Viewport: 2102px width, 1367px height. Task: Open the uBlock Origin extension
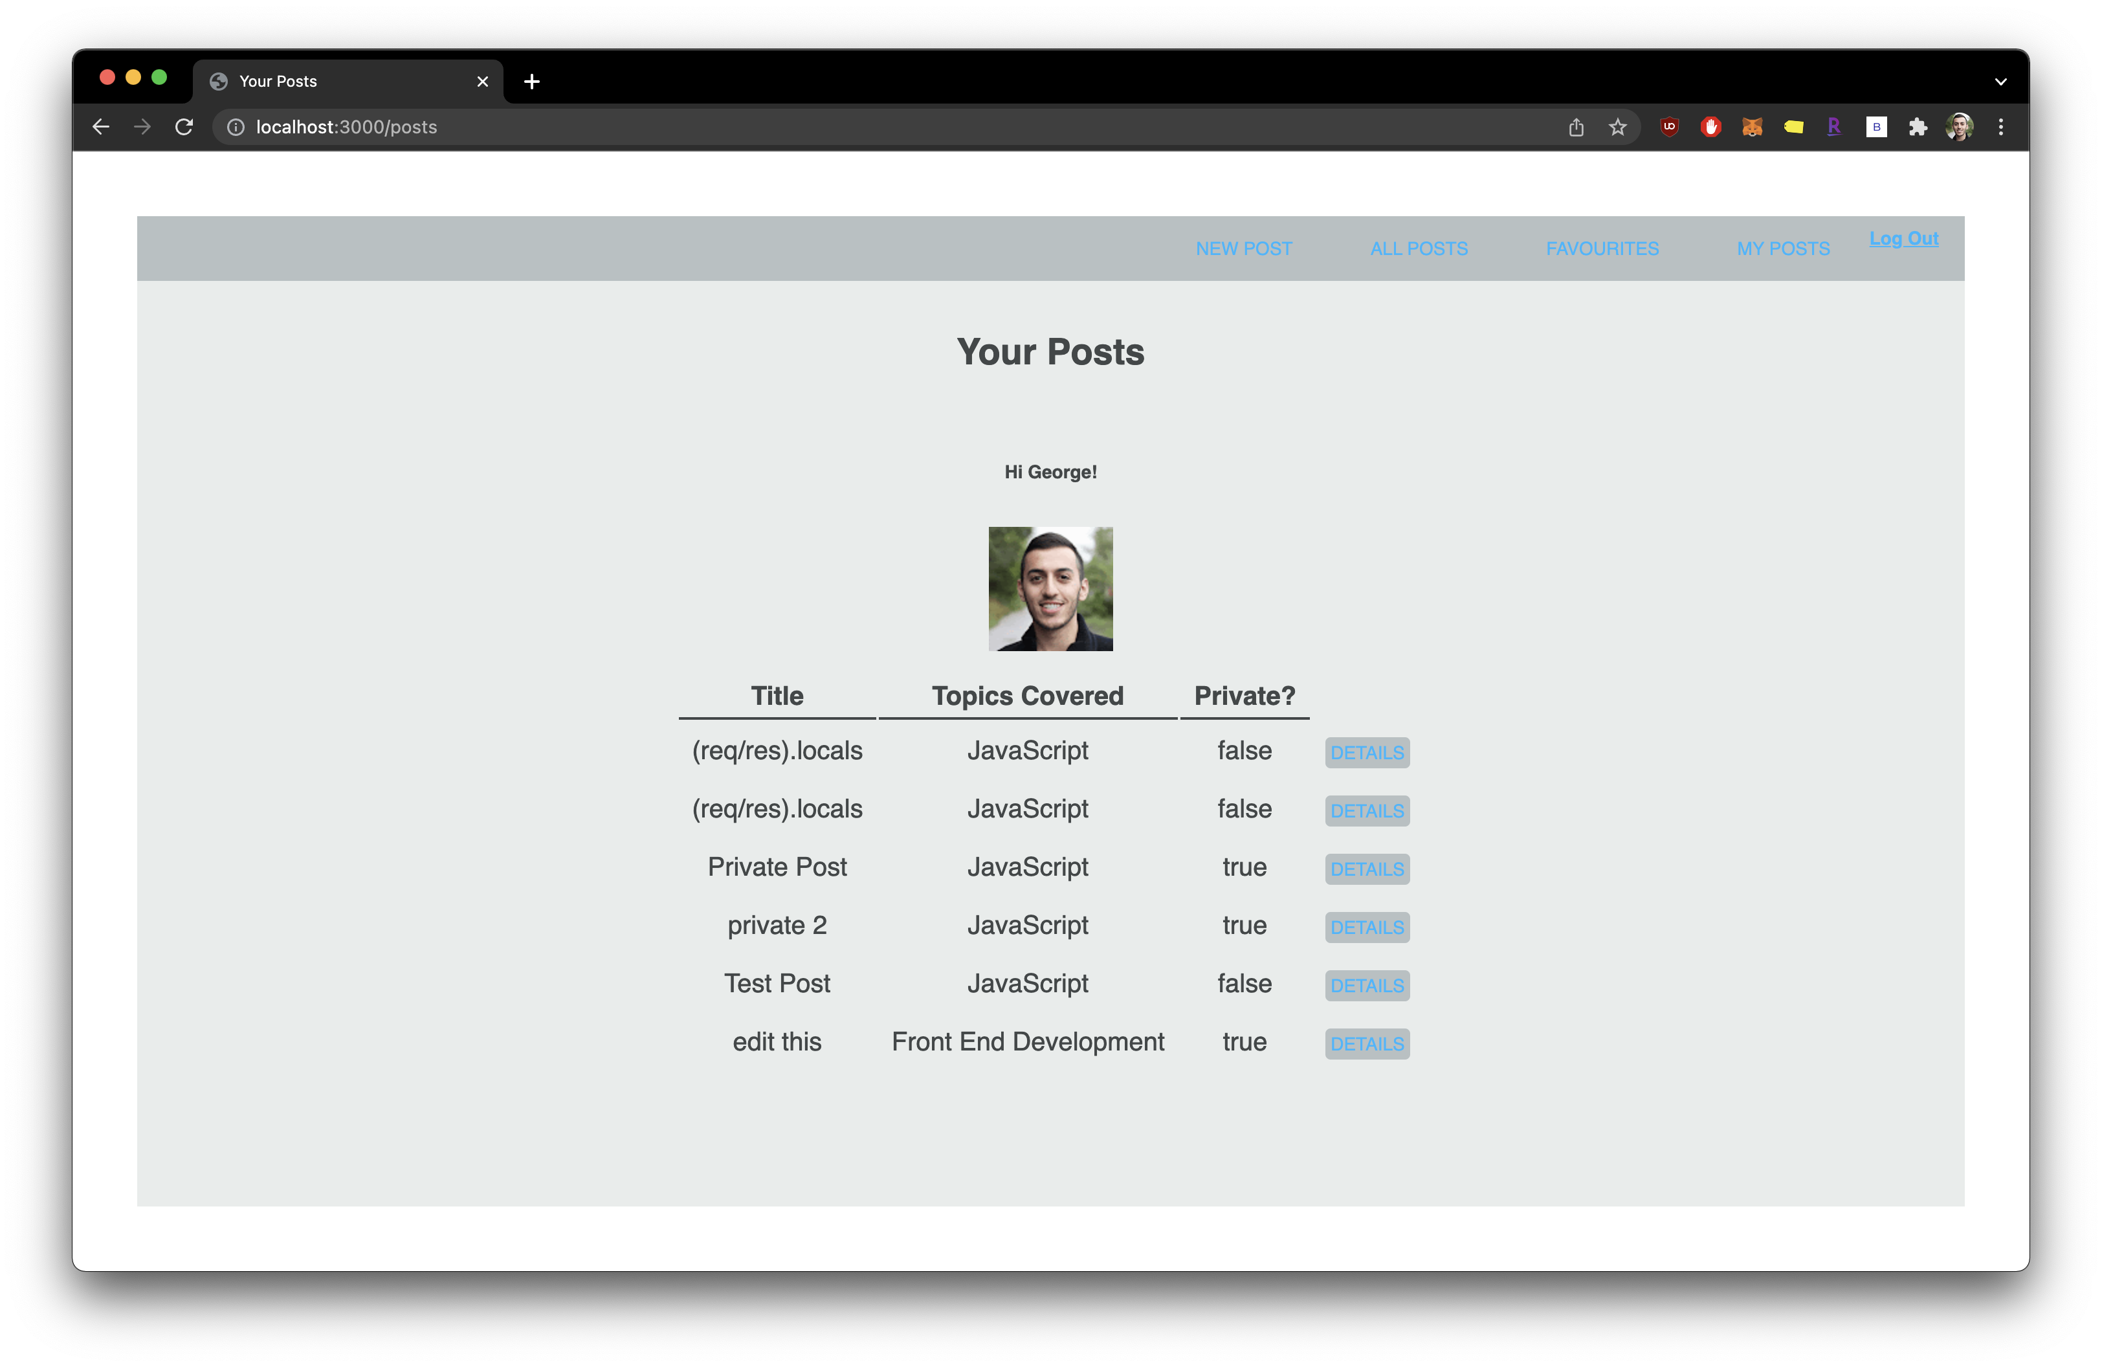(x=1669, y=127)
